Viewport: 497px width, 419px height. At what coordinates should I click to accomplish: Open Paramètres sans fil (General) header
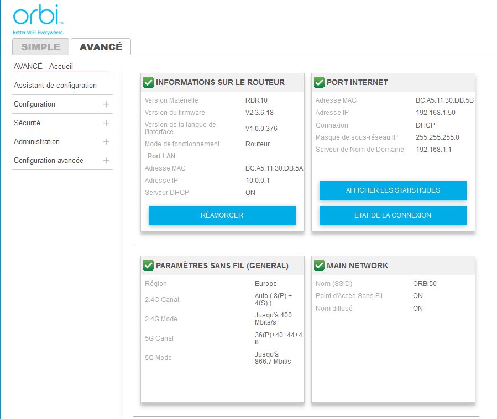(222, 266)
